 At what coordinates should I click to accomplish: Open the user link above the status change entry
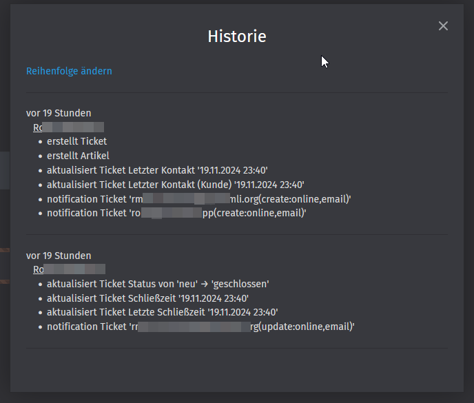69,269
